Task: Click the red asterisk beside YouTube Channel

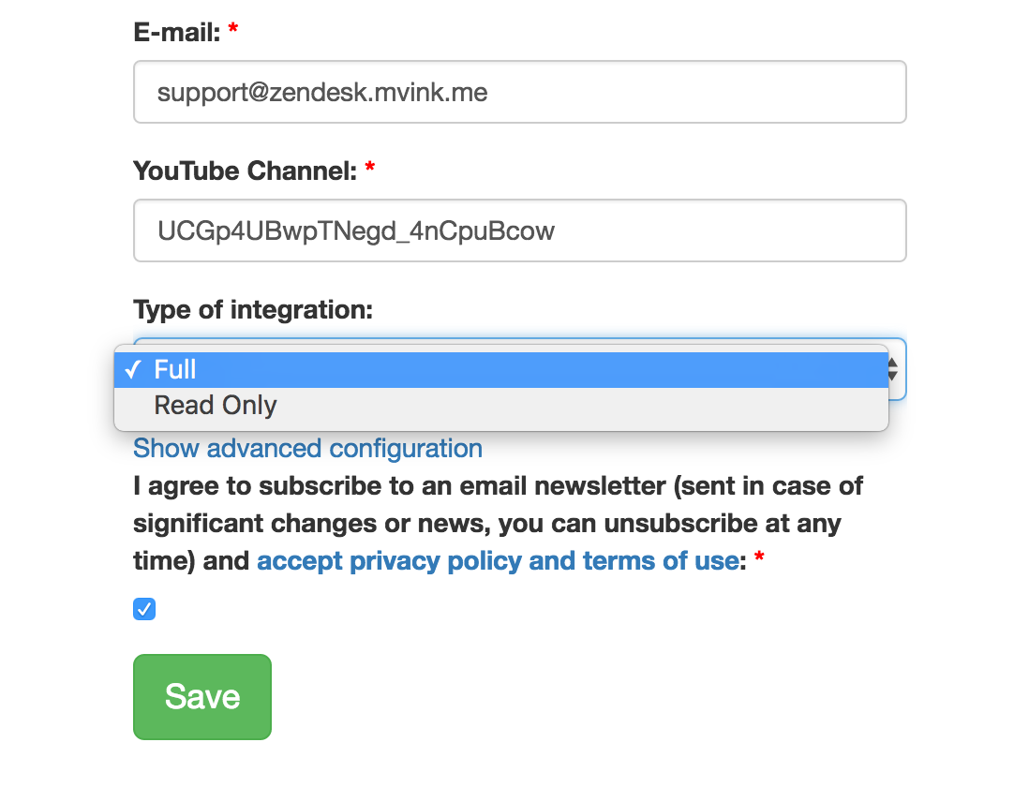Action: pos(370,169)
